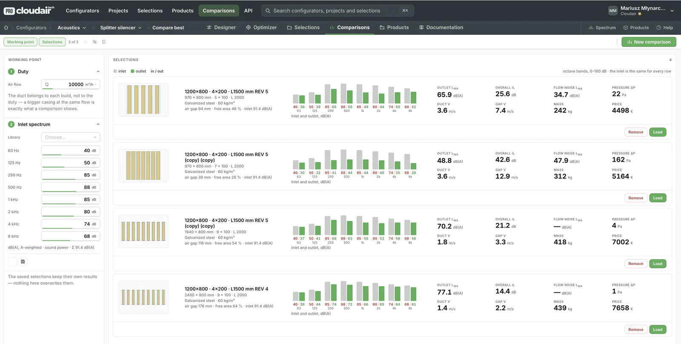
Task: Open the Products cube shortcut at right
Action: click(x=636, y=28)
